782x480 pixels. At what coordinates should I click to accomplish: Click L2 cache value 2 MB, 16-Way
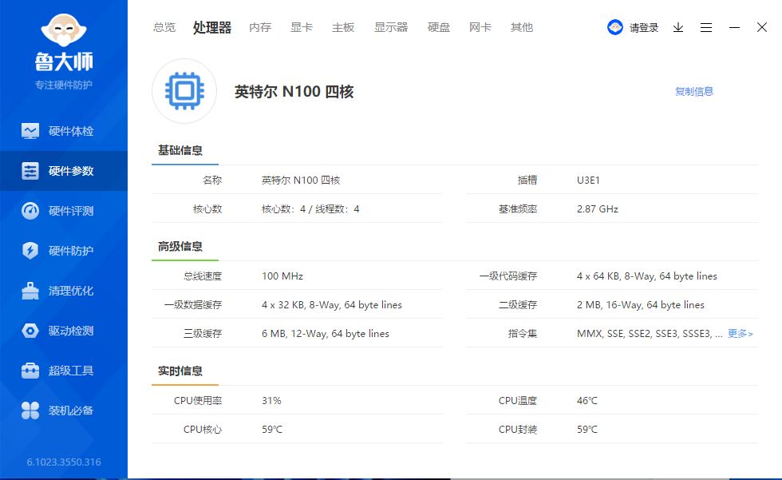[x=640, y=305]
